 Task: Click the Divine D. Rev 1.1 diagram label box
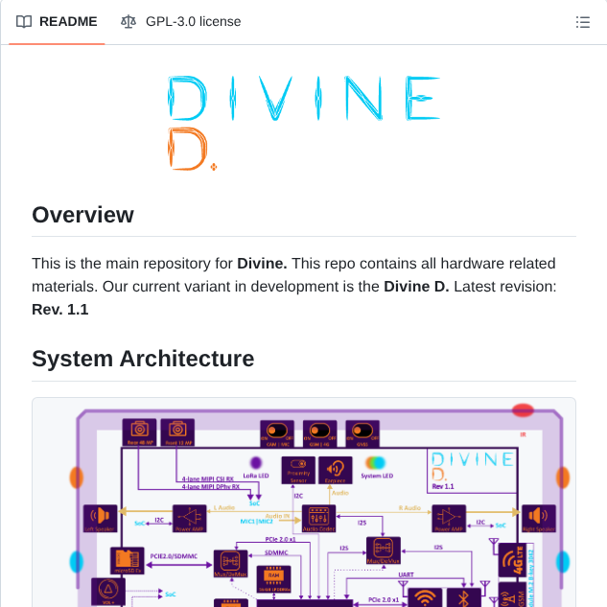472,471
